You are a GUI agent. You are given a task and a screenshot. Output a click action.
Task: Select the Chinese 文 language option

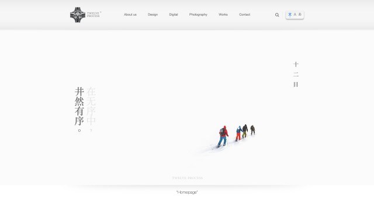[290, 15]
